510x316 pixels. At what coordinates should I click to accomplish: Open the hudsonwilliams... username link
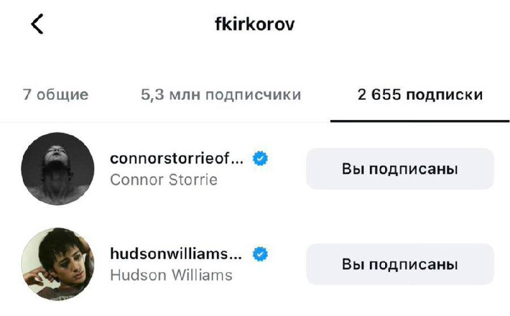[176, 254]
